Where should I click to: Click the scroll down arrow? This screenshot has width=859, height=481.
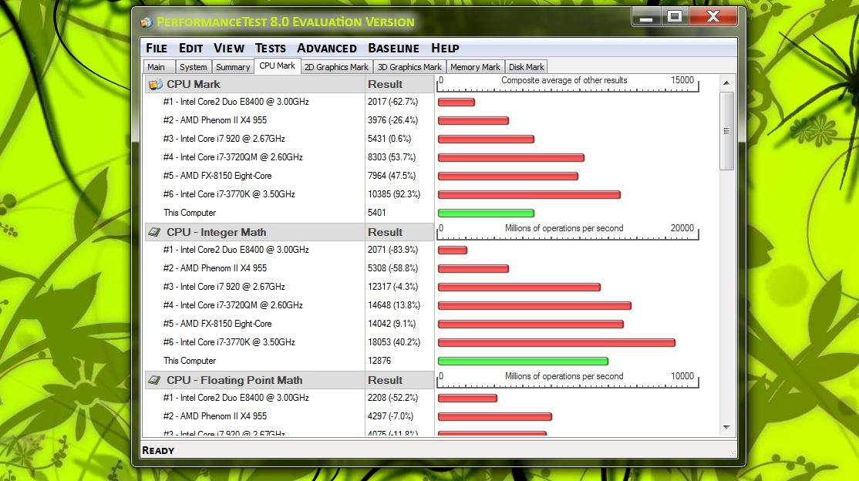pos(726,427)
